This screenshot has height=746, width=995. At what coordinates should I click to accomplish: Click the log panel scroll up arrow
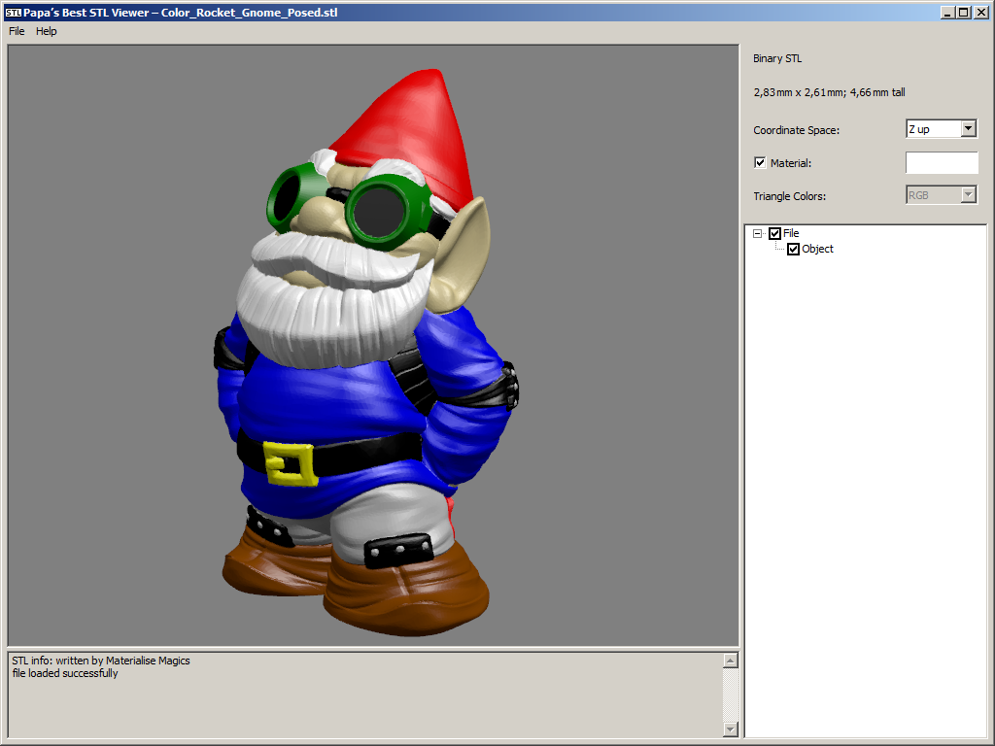point(731,661)
